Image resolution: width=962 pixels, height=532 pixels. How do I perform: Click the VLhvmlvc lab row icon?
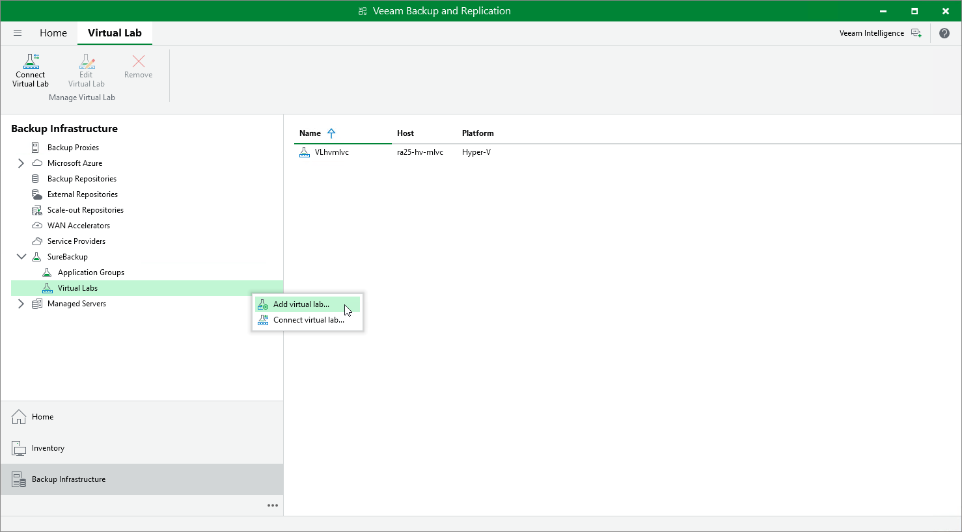click(304, 152)
